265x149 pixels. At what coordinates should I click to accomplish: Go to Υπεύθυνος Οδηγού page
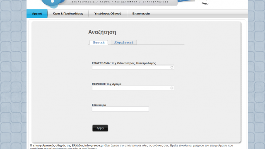point(108,14)
